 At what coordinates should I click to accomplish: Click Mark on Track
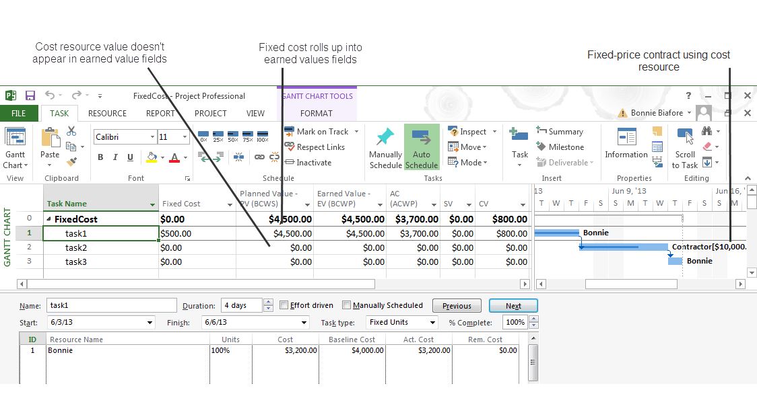[317, 132]
